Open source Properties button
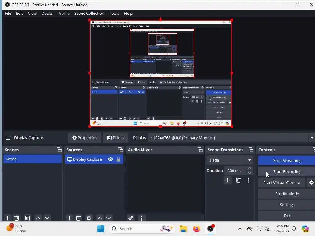This screenshot has height=236, width=315. [85, 138]
